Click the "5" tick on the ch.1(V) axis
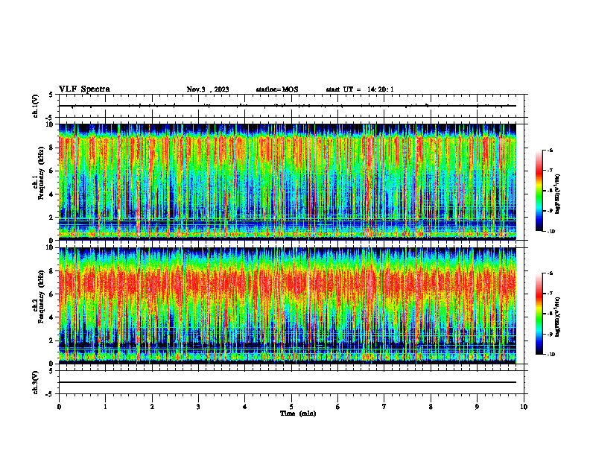This screenshot has width=590, height=456. click(x=51, y=95)
